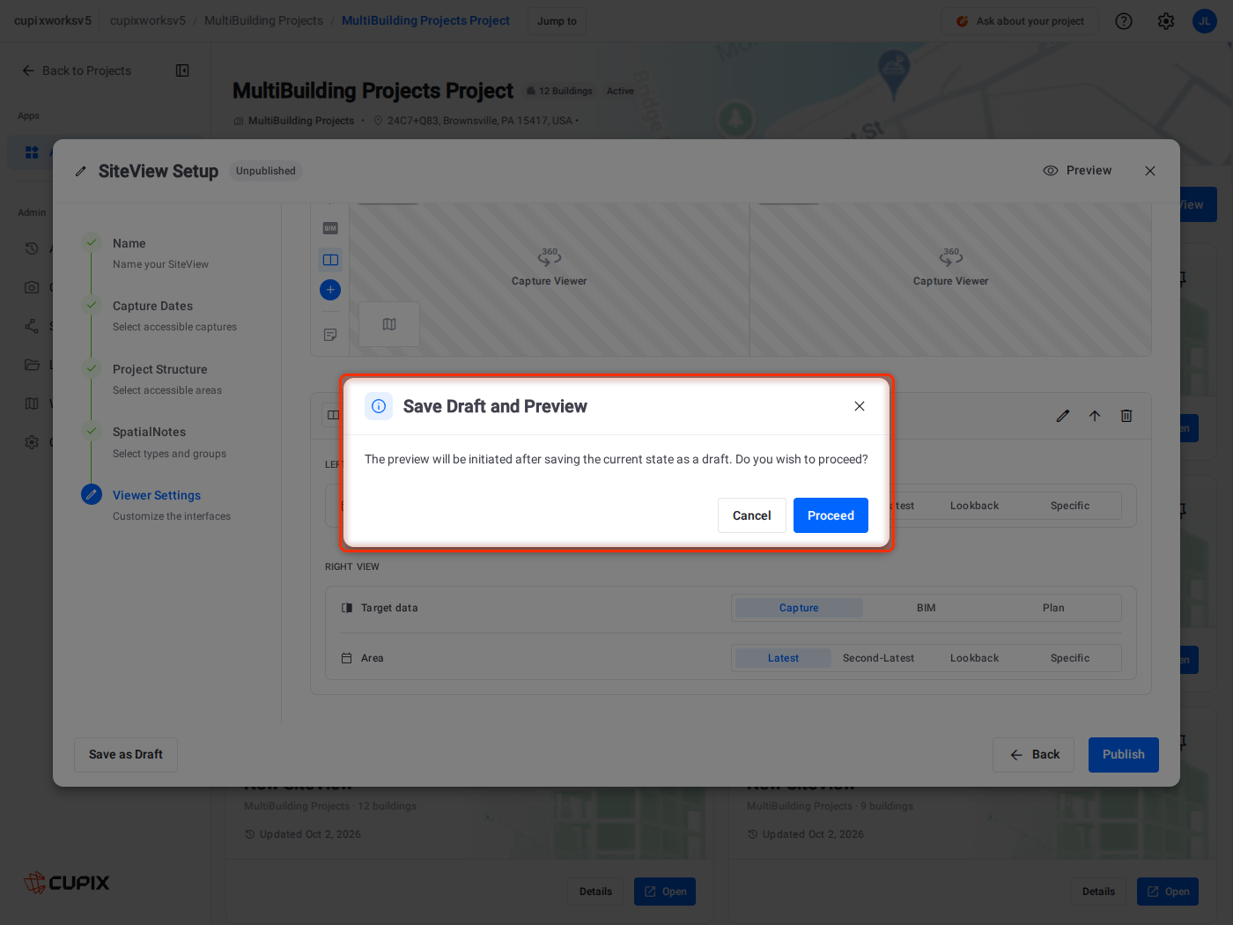Choose Latest for right view Area

click(783, 658)
